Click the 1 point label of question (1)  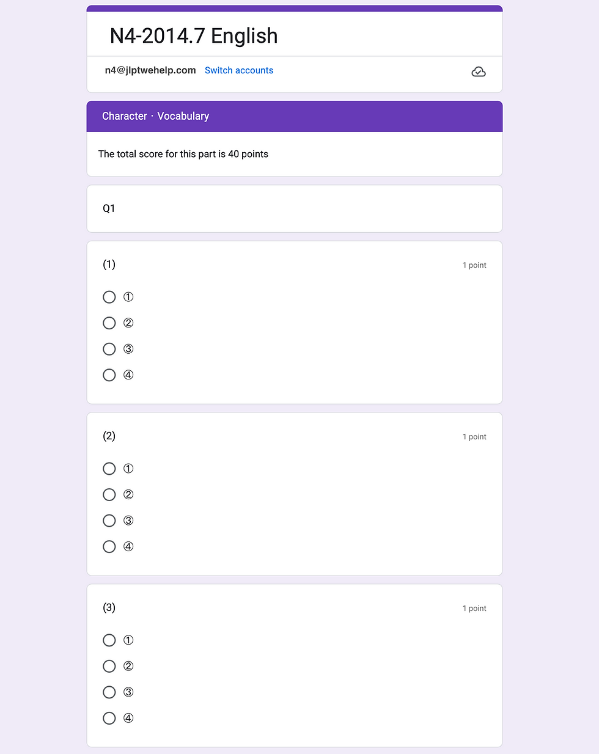pyautogui.click(x=474, y=265)
